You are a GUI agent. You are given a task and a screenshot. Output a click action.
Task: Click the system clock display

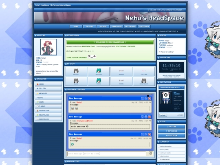[x=171, y=67]
